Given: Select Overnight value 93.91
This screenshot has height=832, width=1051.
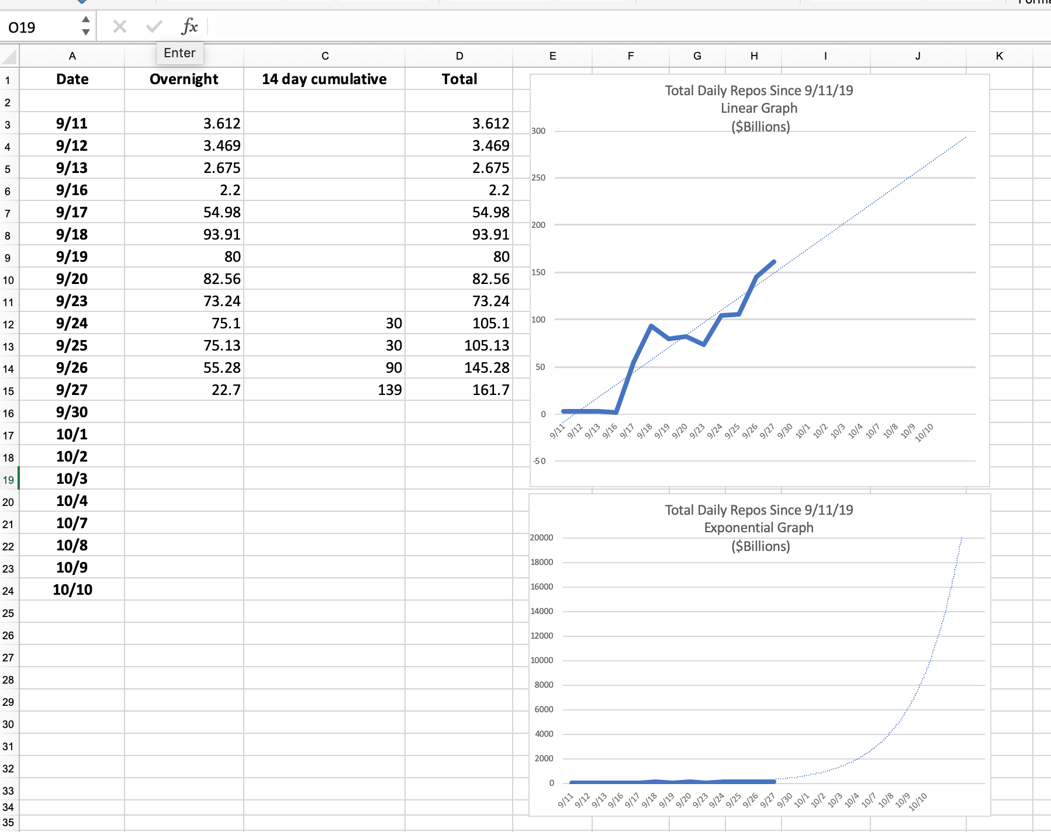Looking at the screenshot, I should coord(184,234).
